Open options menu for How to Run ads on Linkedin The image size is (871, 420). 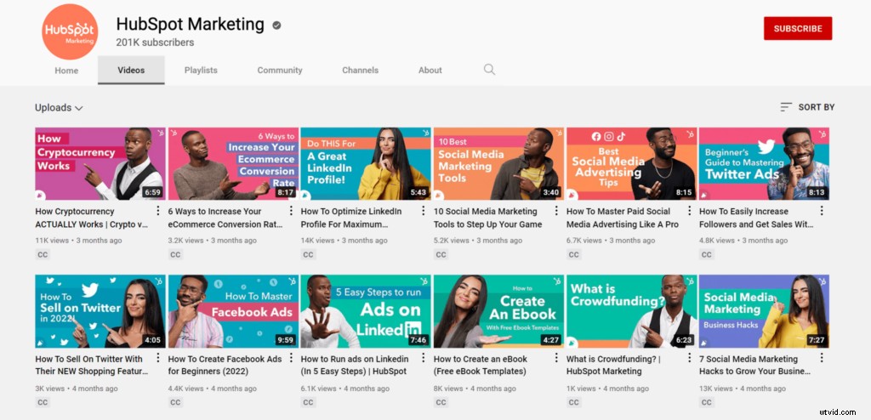pyautogui.click(x=424, y=358)
